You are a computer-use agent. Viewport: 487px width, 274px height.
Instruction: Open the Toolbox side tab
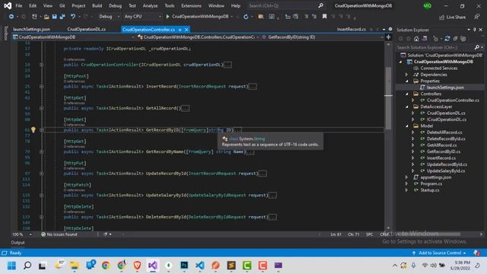[x=5, y=33]
